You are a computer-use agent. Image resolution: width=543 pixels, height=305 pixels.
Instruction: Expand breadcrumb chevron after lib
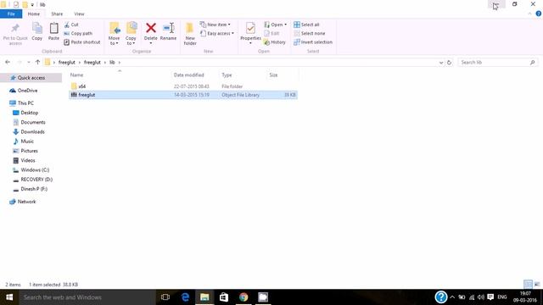coord(120,63)
